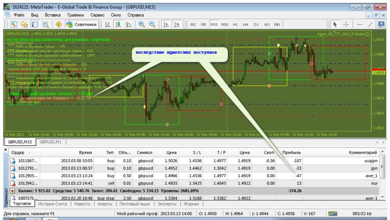
Task: Toggle the Market Watch panel icon
Action: point(35,24)
